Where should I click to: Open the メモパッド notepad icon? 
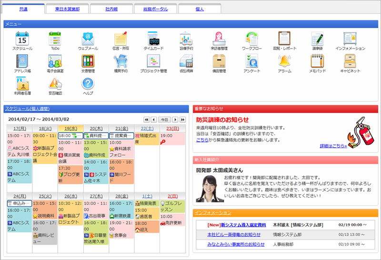coord(317,61)
